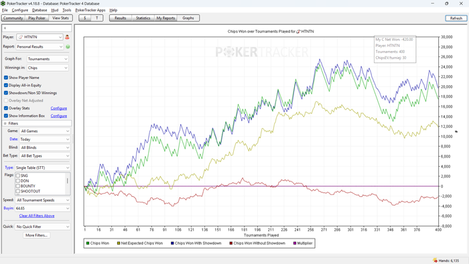This screenshot has width=469, height=264.
Task: Disable Display All-in Equity
Action: click(6, 85)
